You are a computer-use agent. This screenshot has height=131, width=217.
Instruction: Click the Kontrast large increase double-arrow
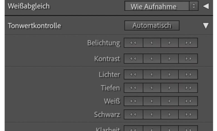click(188, 59)
